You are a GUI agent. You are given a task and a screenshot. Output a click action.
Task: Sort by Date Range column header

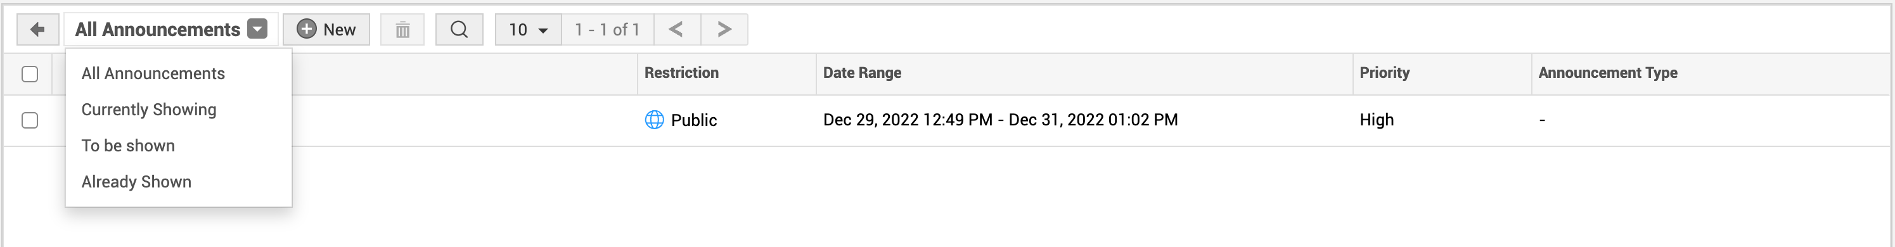coord(862,73)
